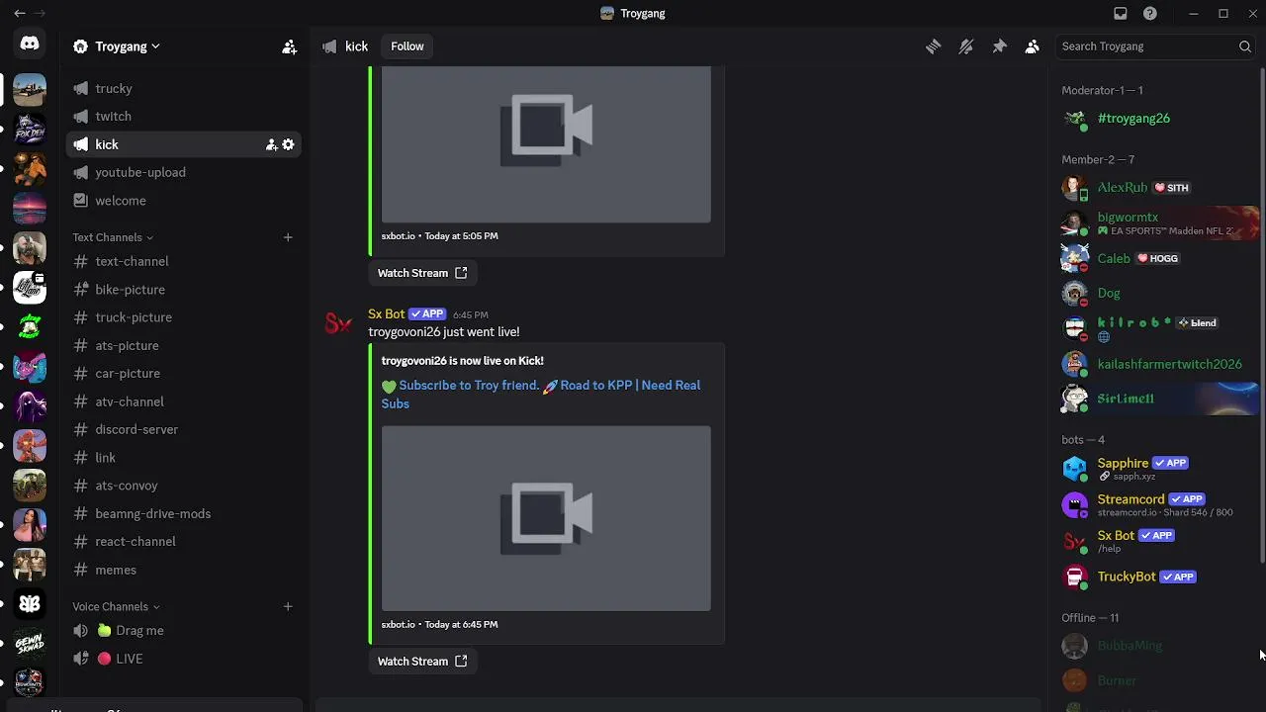Open the truck-picture channel
This screenshot has width=1266, height=712.
coord(184,317)
